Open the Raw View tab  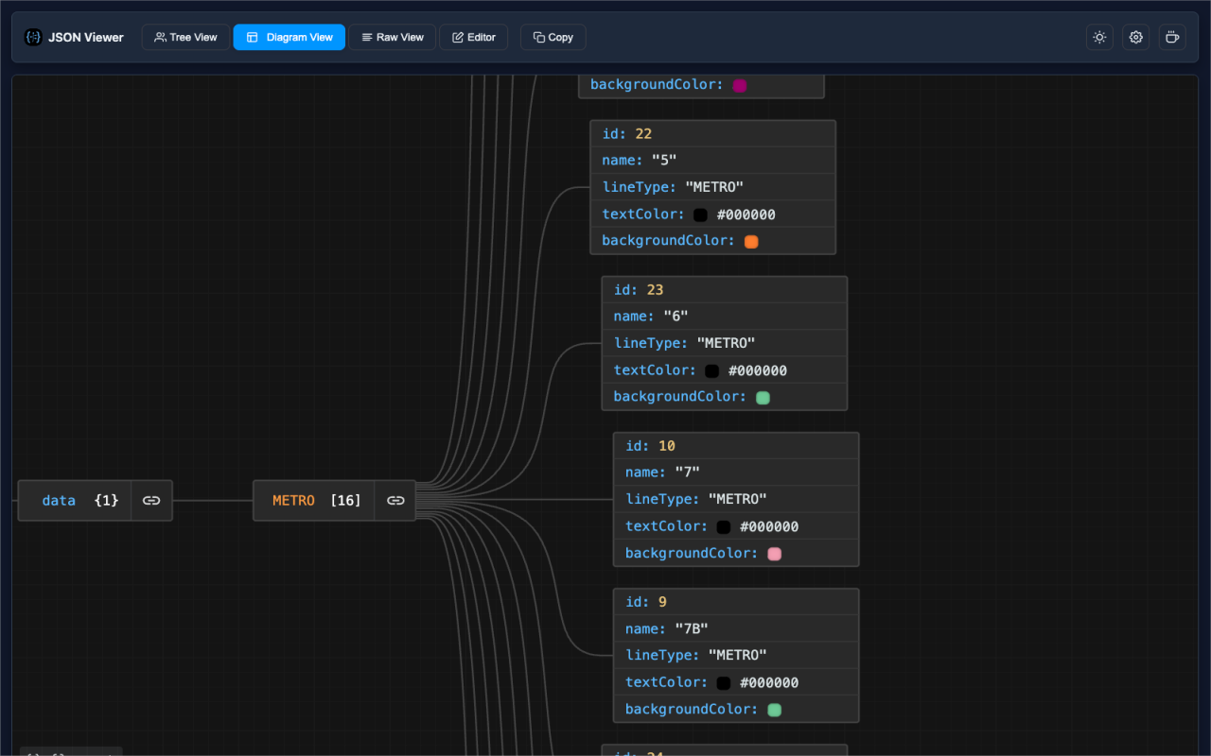pyautogui.click(x=393, y=37)
